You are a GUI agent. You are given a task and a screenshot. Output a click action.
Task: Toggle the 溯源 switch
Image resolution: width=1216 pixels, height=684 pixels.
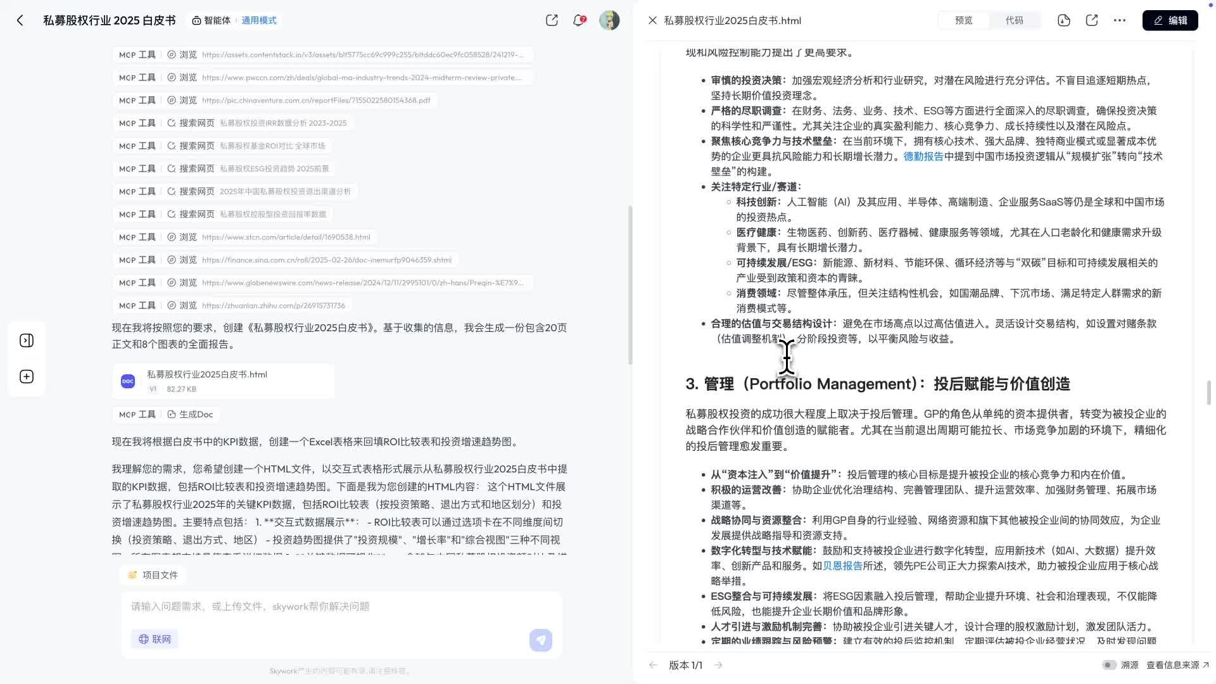click(x=1109, y=665)
